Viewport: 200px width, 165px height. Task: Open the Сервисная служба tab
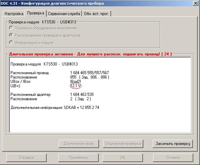(x=64, y=14)
